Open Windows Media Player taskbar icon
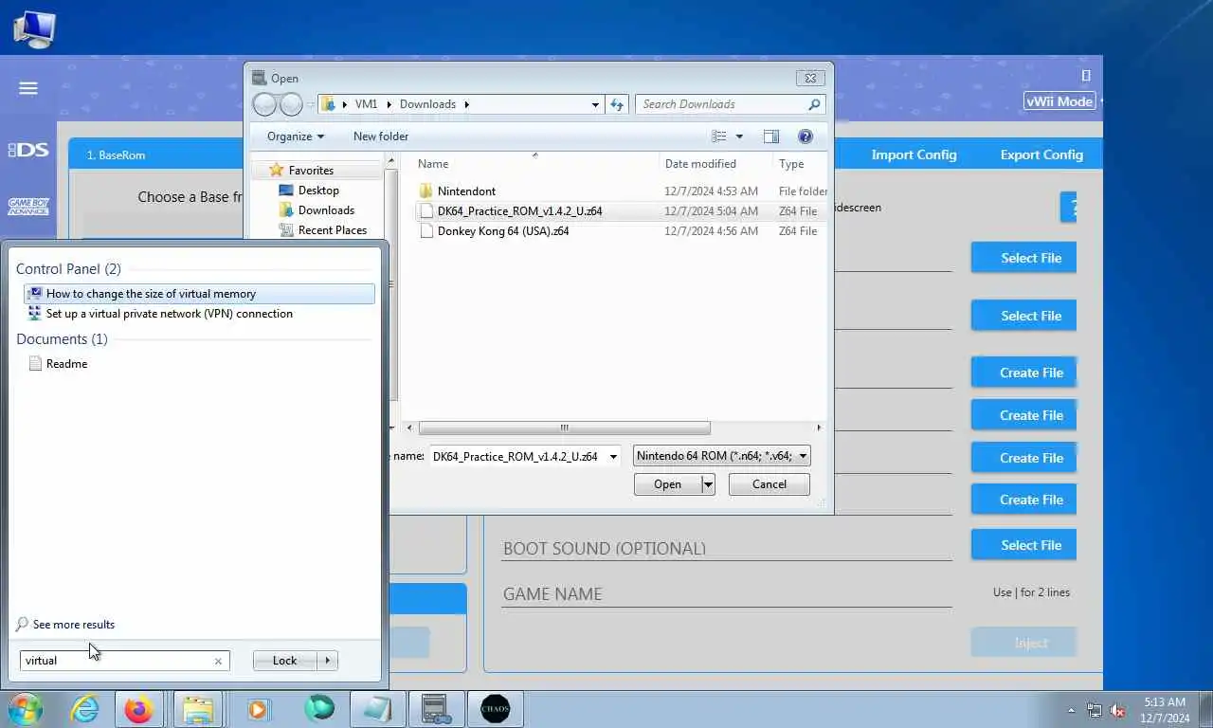The width and height of the screenshot is (1213, 728). point(257,709)
